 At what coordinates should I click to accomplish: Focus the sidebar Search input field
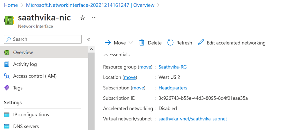coord(43,39)
